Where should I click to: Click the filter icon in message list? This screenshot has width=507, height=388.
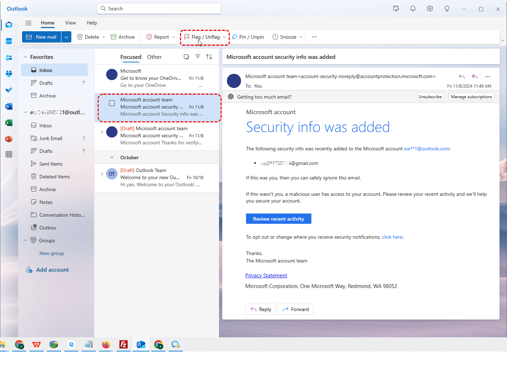point(198,57)
